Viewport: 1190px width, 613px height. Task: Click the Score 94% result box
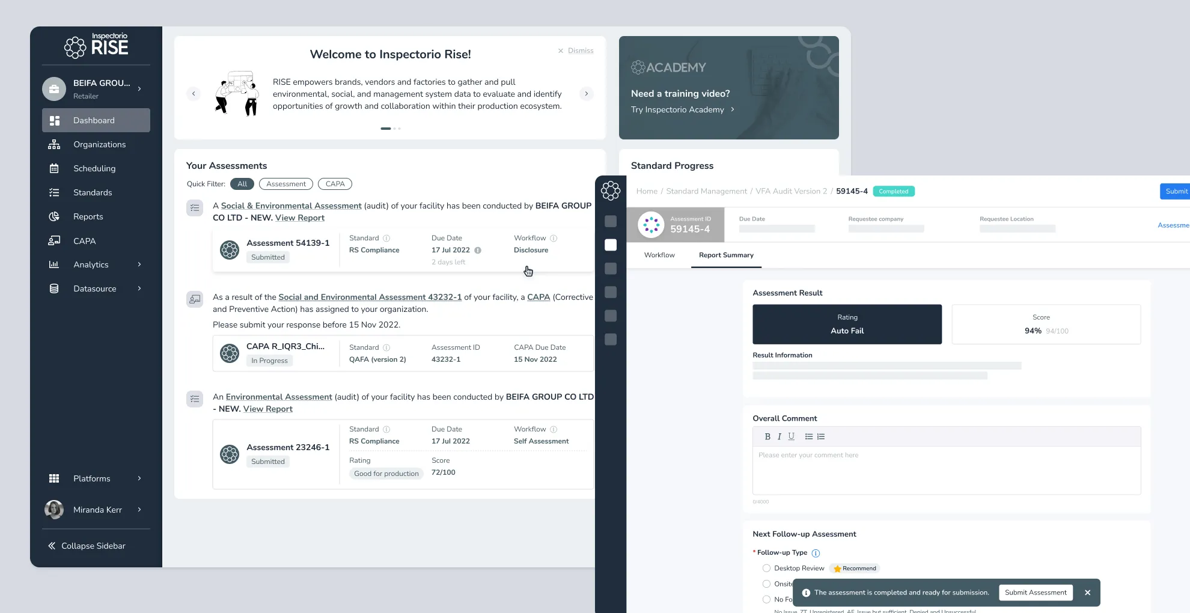[x=1046, y=324]
